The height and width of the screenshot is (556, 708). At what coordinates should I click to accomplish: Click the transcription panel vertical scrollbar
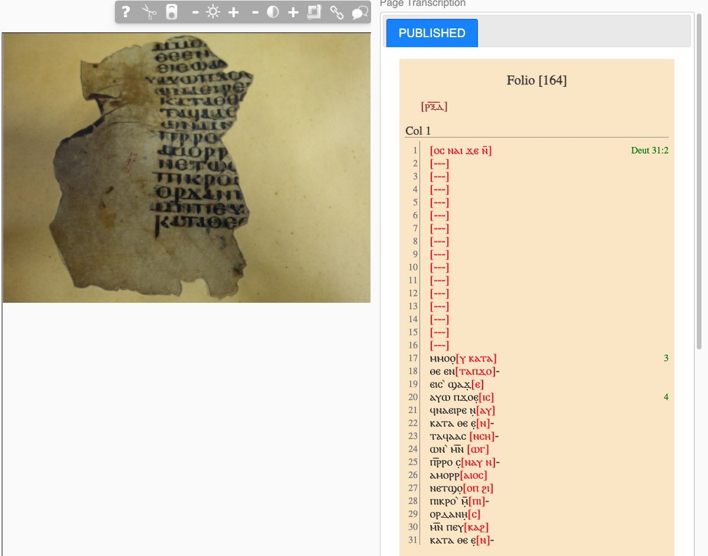699,177
